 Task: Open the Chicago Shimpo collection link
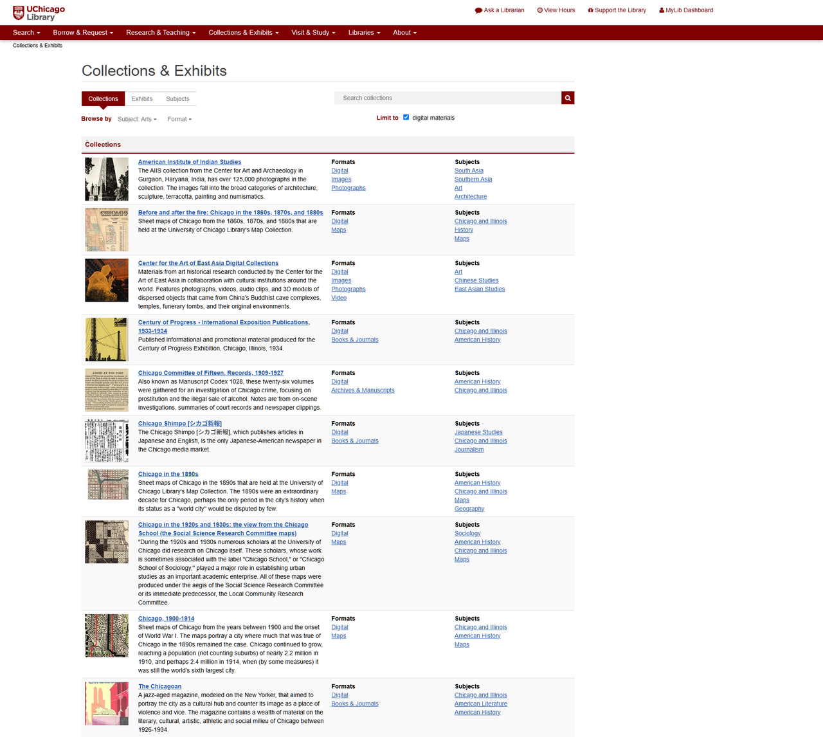point(180,424)
